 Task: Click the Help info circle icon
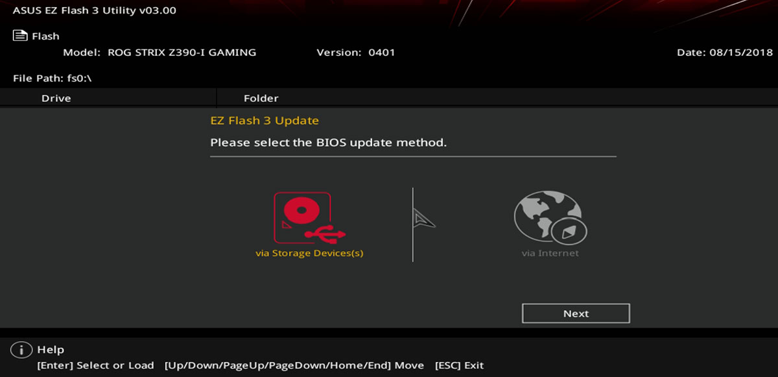pos(21,350)
